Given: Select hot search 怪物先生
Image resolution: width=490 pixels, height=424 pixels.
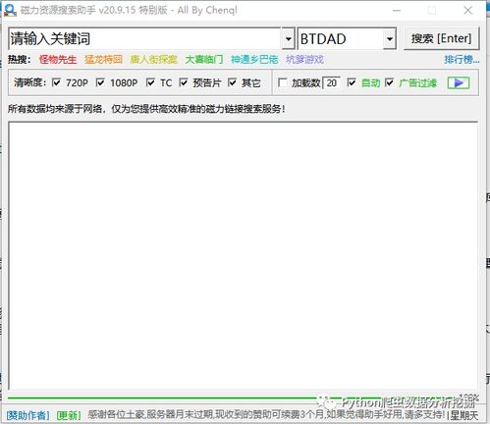Looking at the screenshot, I should (x=58, y=60).
